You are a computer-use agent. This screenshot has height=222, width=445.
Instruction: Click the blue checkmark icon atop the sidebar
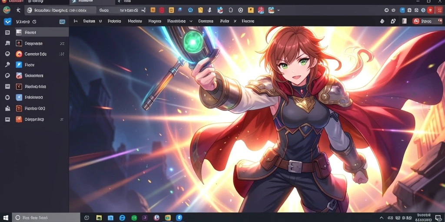pos(7,22)
